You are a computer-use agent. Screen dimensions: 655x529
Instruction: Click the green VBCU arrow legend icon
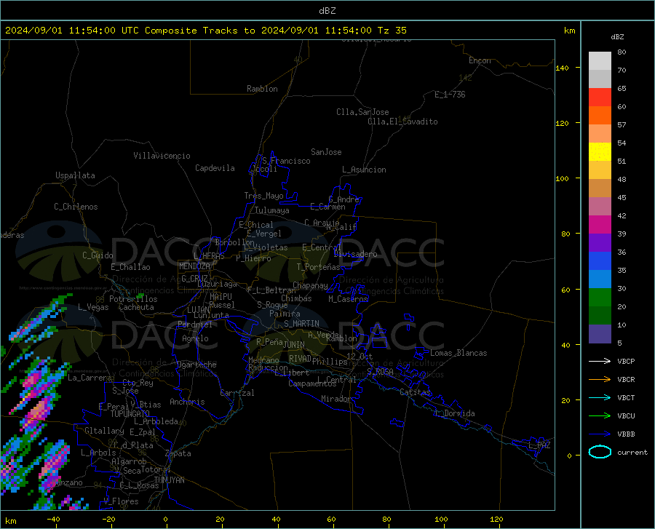pos(600,416)
